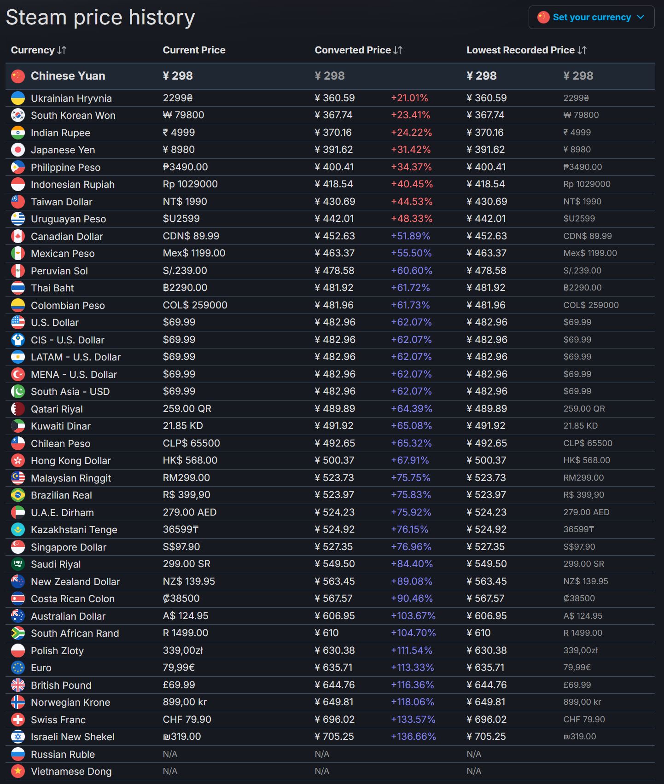Open the Set your currency dropdown
The width and height of the screenshot is (664, 784).
click(591, 17)
